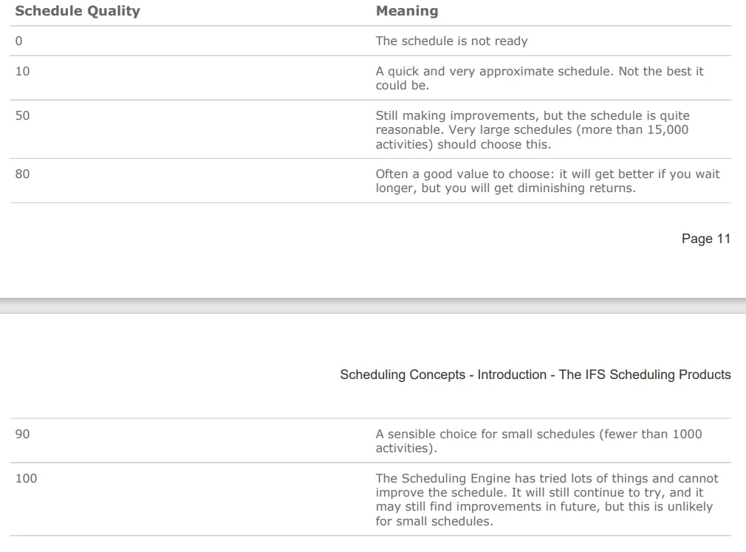Select the schedule quality value 50
Screen dimensions: 746x552
coord(22,115)
